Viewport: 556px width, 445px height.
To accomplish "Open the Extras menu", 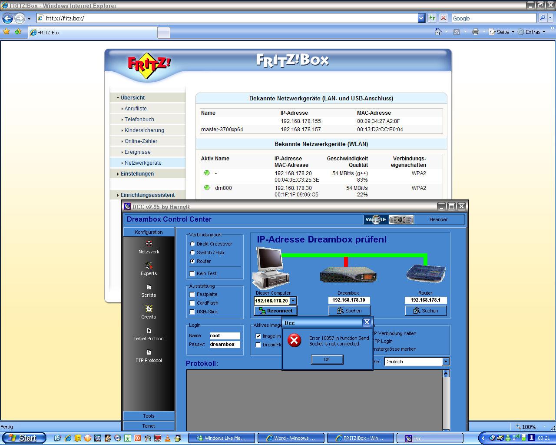I will pyautogui.click(x=532, y=32).
